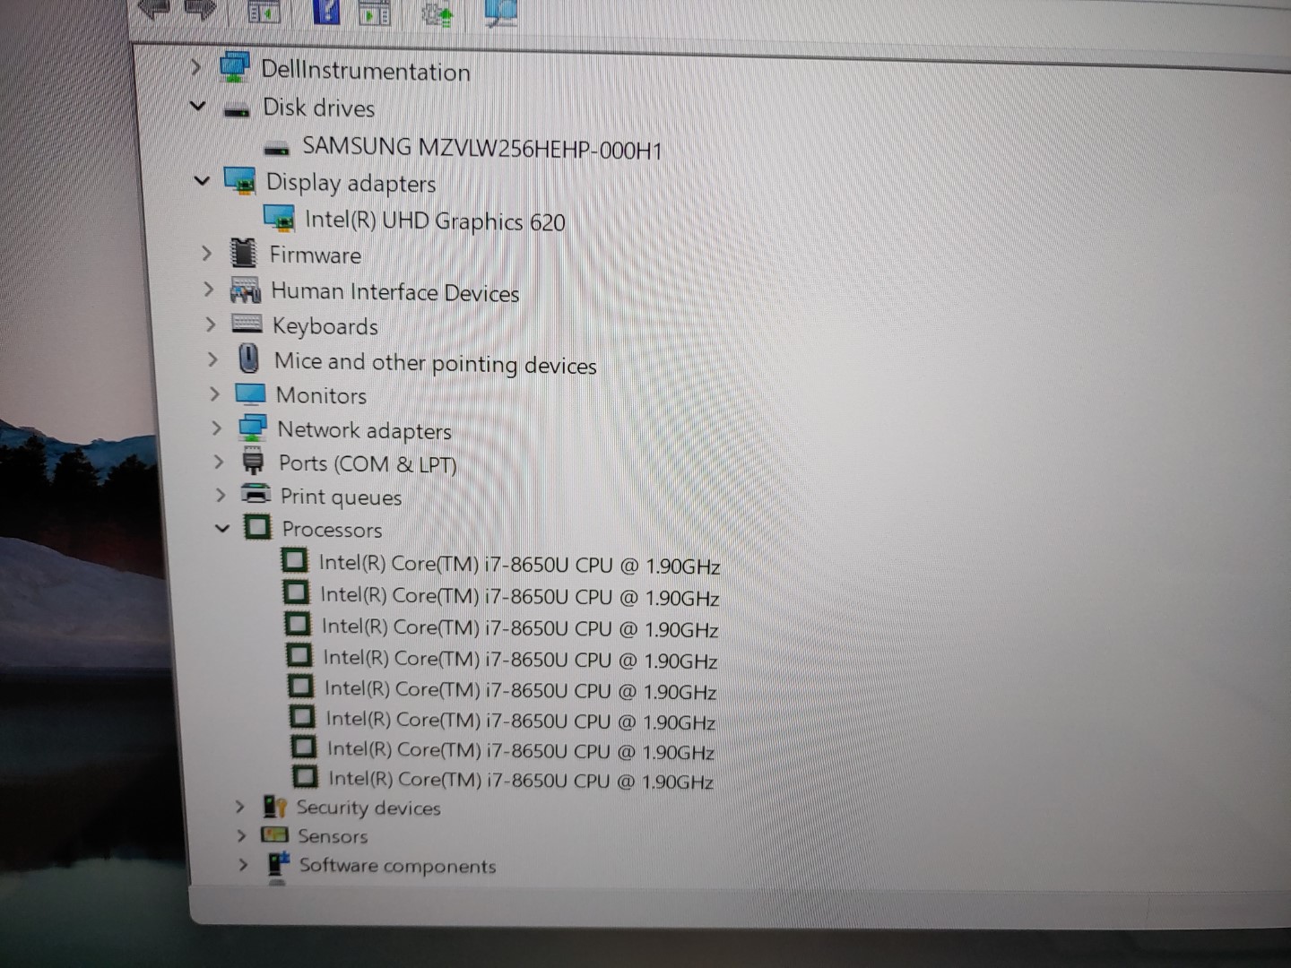Viewport: 1291px width, 968px height.
Task: Expand Mice and other pointing devices
Action: coord(212,359)
